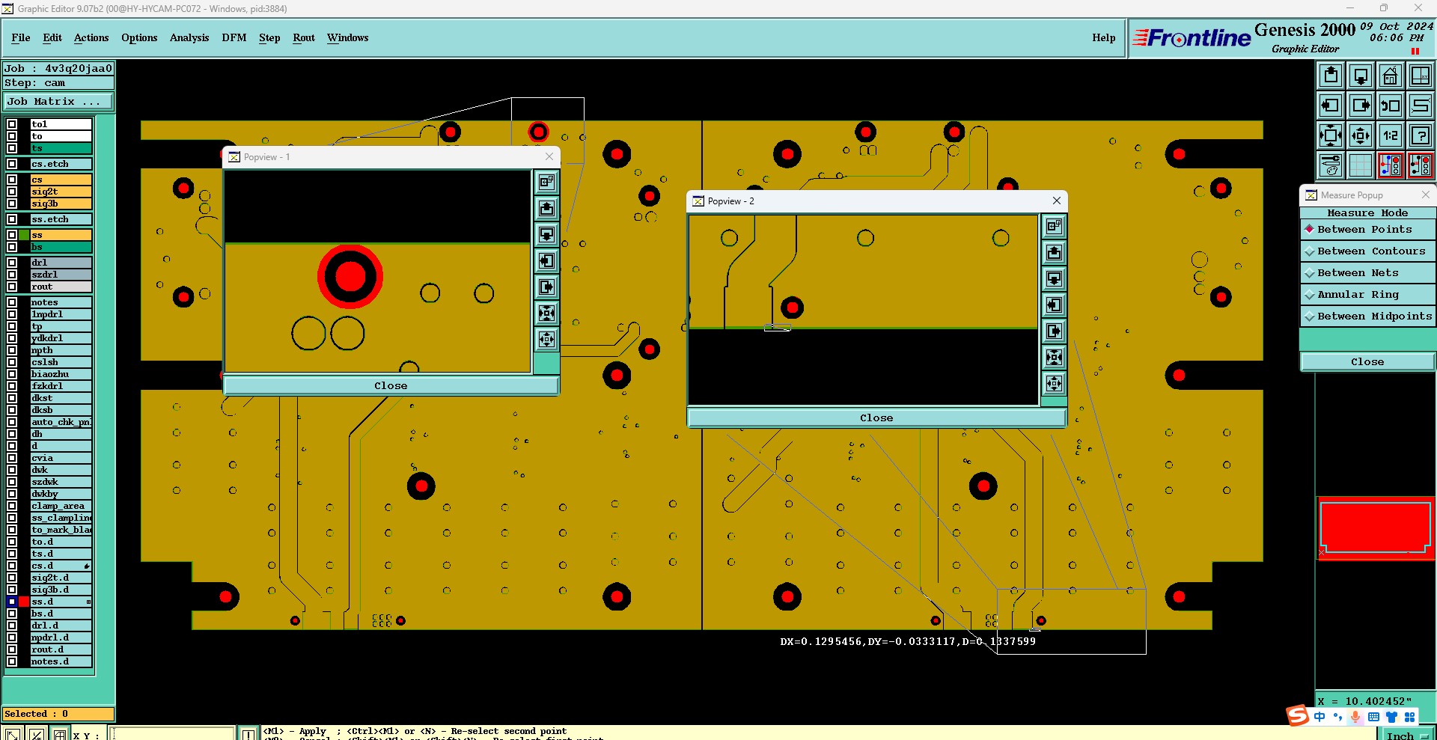Image resolution: width=1437 pixels, height=740 pixels.
Task: Click the exclamation mark icon in status bar
Action: (x=248, y=735)
